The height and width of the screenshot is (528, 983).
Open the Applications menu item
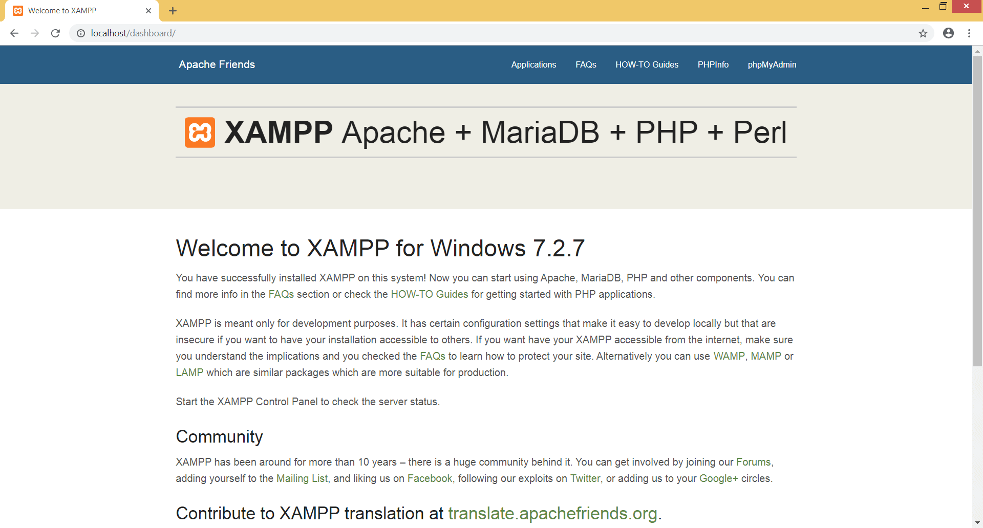533,64
